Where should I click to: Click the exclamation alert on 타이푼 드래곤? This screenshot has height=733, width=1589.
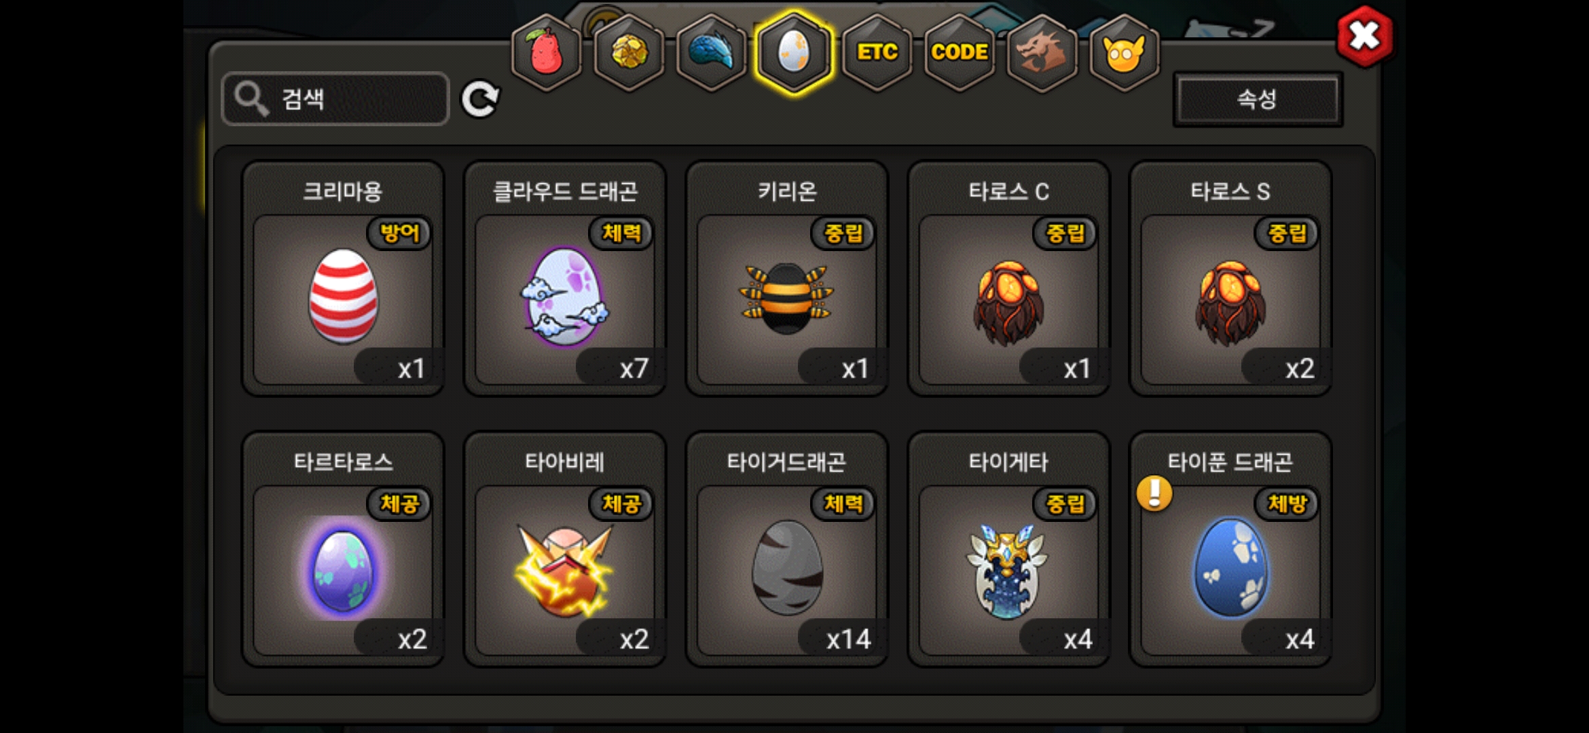(1154, 493)
